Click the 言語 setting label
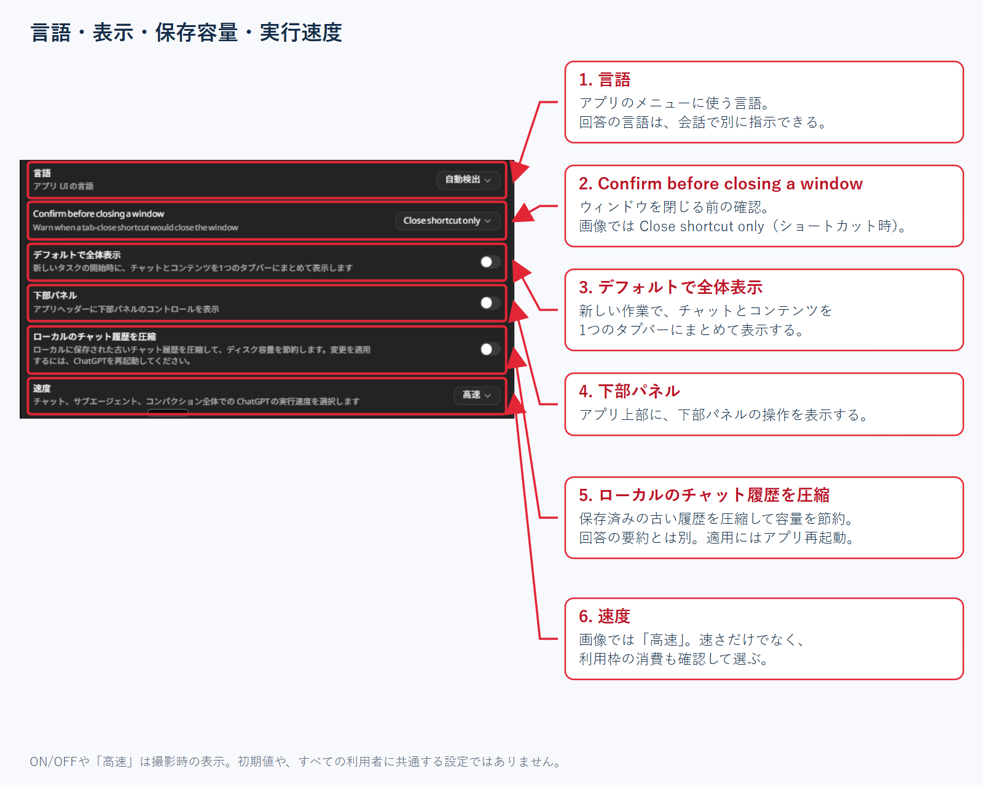This screenshot has height=787, width=983. (42, 173)
